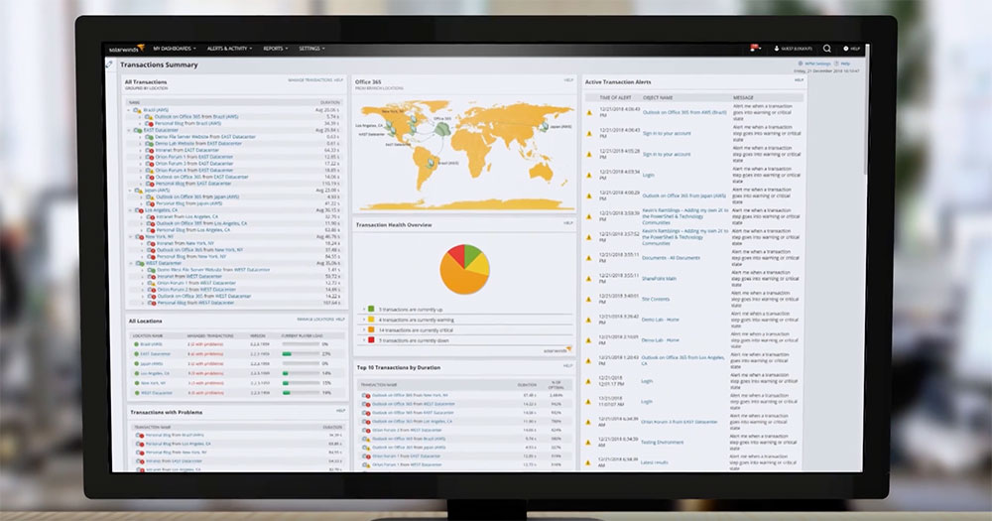Click the New York, NY map marker
Image resolution: width=992 pixels, height=521 pixels.
pyautogui.click(x=413, y=119)
